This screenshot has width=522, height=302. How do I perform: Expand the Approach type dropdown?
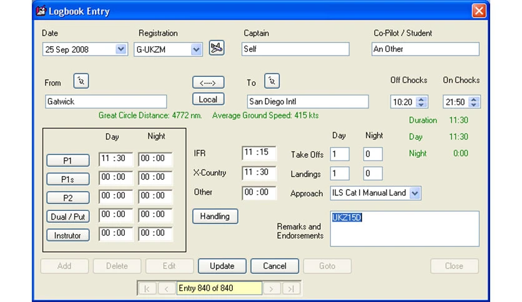[415, 193]
